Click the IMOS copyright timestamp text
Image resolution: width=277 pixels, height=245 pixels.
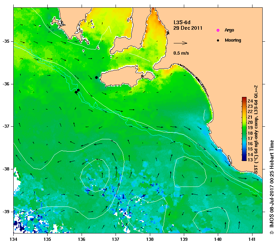coord(272,187)
